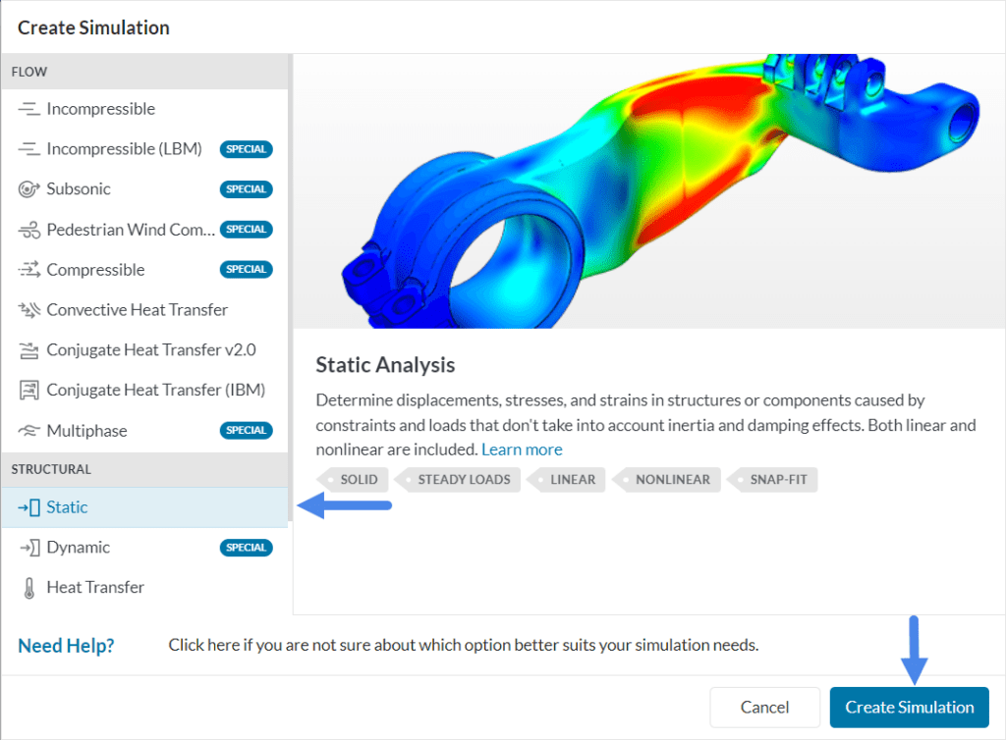Click the FLOW section header
The image size is (1006, 740).
point(29,71)
